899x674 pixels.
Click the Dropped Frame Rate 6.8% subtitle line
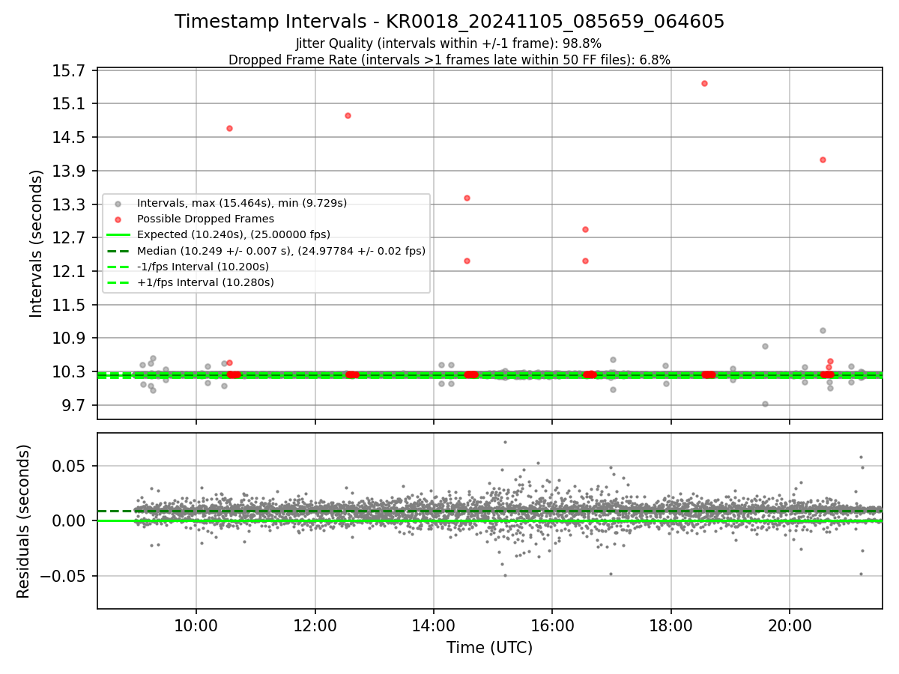[x=449, y=60]
